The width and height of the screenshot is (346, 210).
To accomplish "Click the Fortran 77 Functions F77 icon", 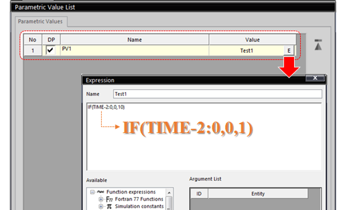I will click(109, 199).
